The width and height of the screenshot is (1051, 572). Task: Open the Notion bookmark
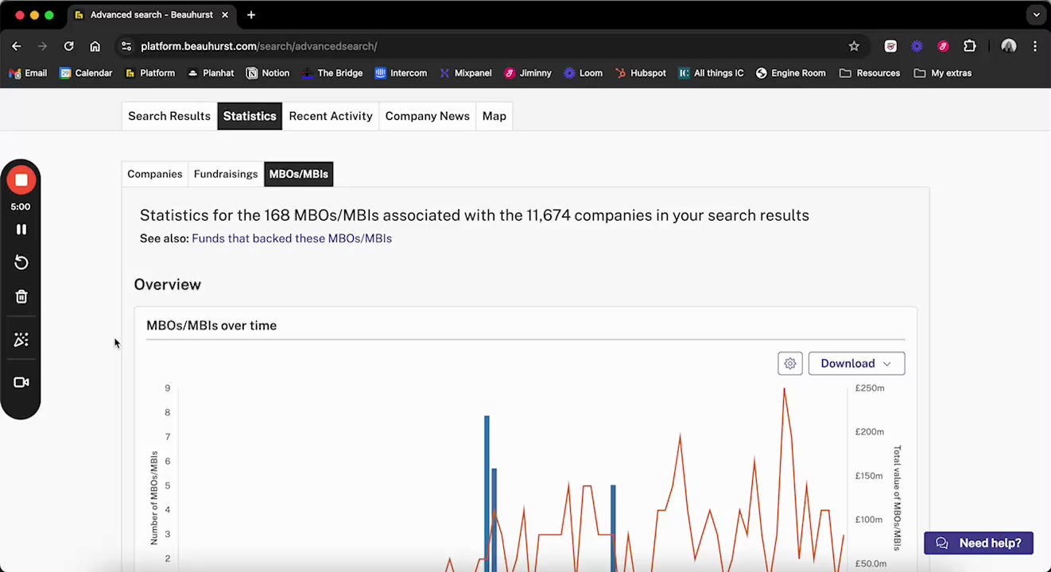pos(268,73)
